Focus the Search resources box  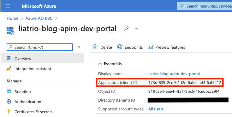click(205, 6)
